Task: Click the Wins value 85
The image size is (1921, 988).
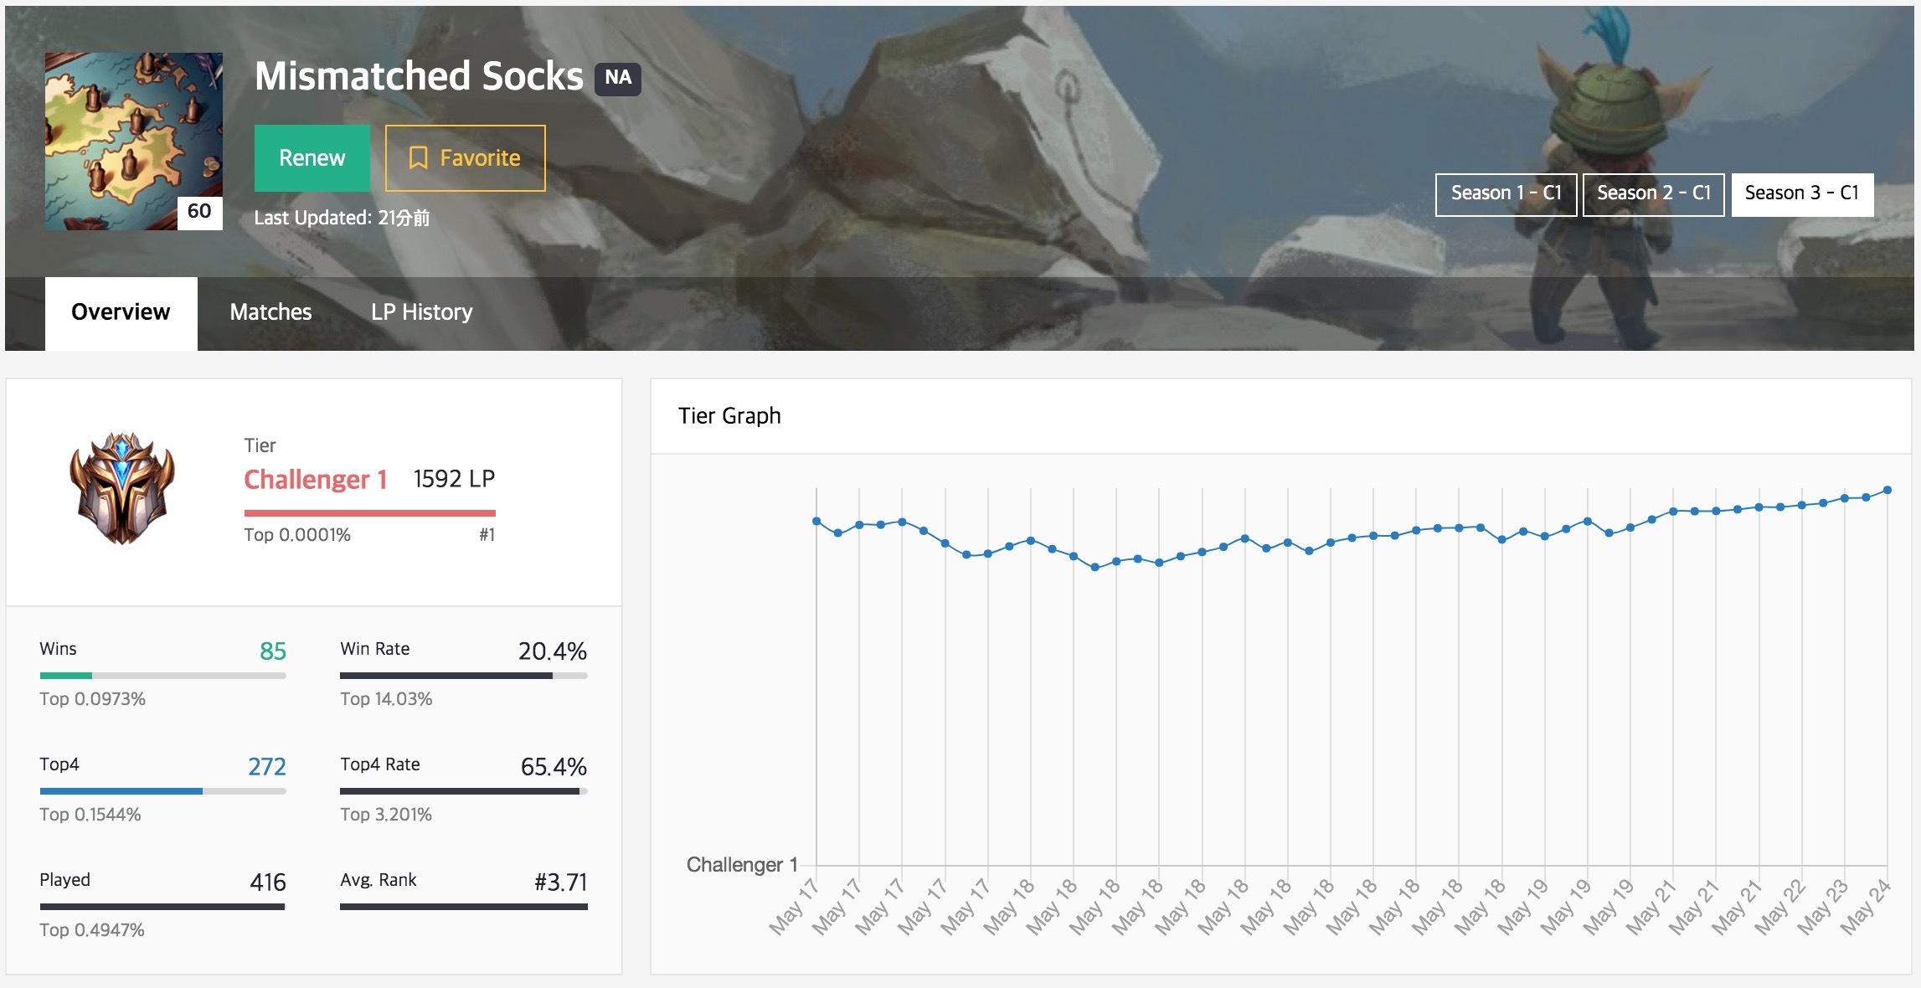Action: [273, 651]
